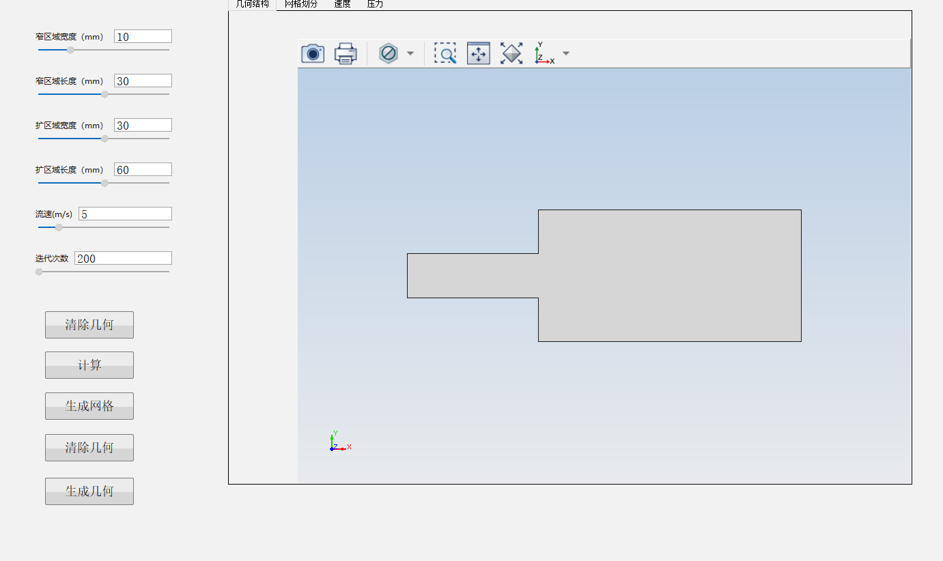Click the slider handle under 流速(m/s)
The width and height of the screenshot is (943, 561).
(59, 227)
